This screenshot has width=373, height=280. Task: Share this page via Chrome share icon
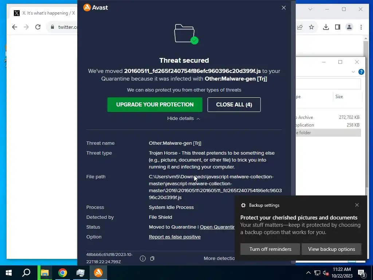(x=300, y=27)
